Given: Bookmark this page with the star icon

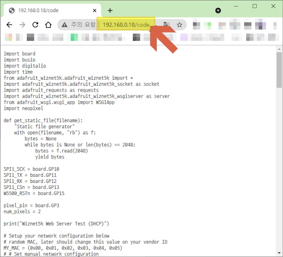Looking at the screenshot, I should [179, 25].
